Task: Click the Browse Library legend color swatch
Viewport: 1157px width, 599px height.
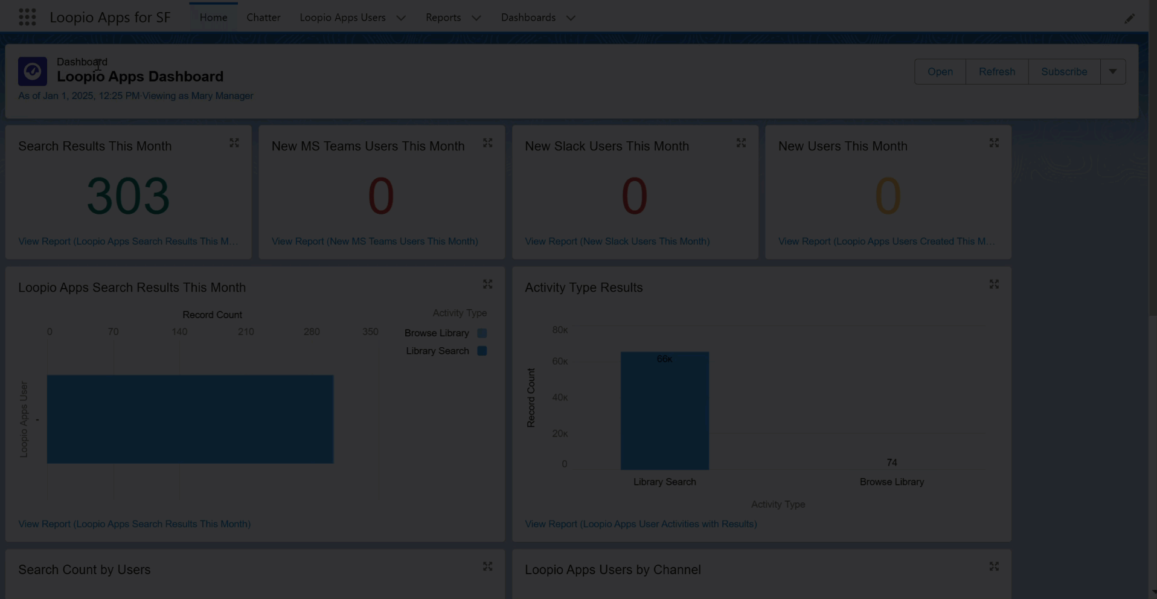Action: point(482,333)
